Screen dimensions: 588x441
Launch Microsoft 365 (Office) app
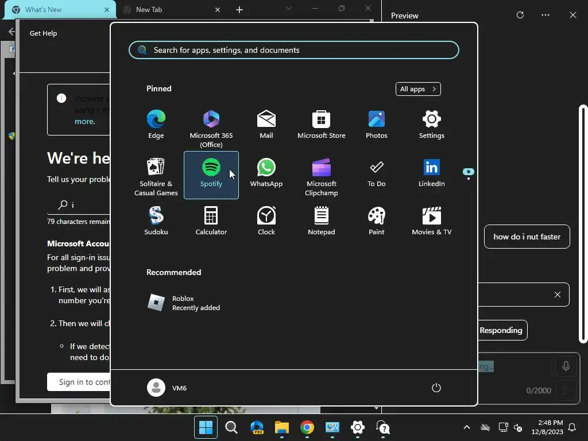click(211, 127)
